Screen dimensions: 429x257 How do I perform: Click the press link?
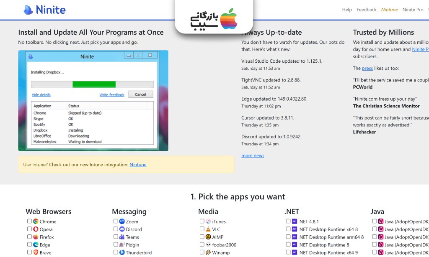point(367,68)
